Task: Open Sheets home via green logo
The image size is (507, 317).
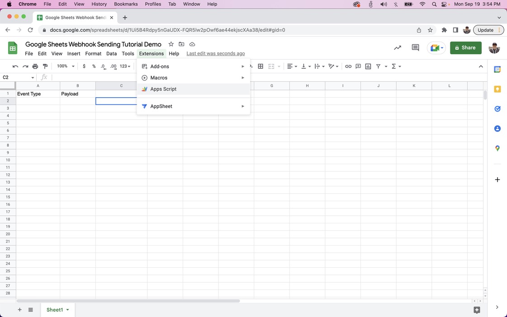Action: (13, 48)
